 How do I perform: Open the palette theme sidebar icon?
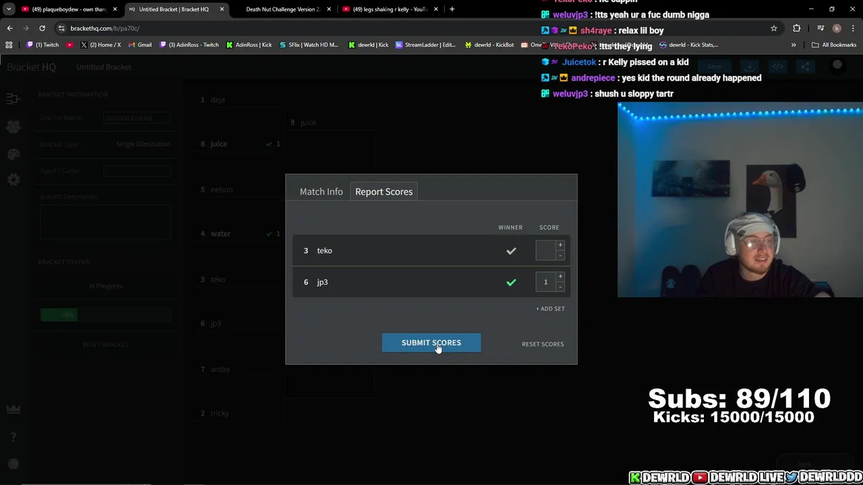(x=13, y=154)
